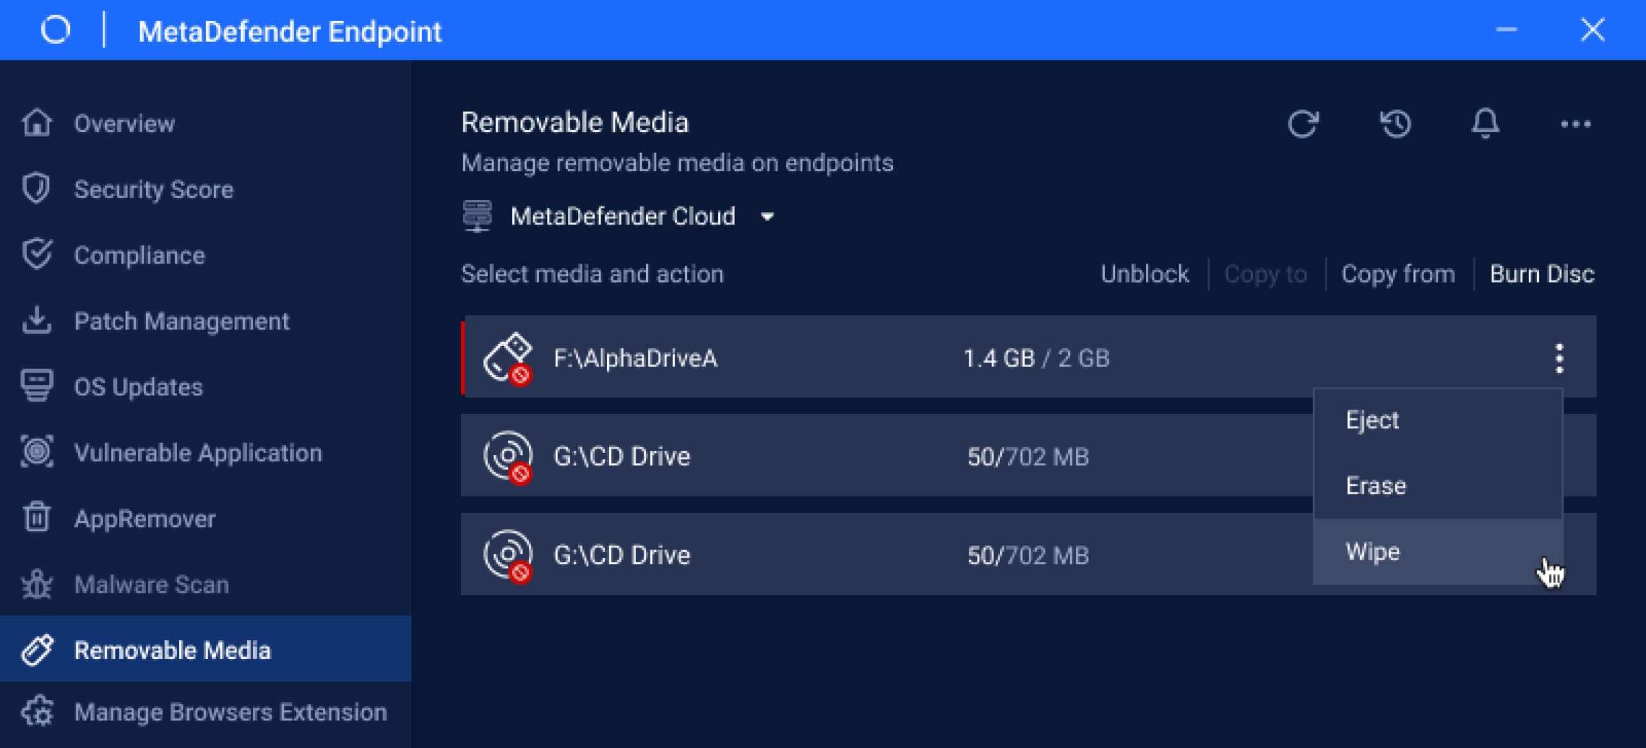Choose Wipe from the context menu
1646x748 pixels.
coord(1372,551)
